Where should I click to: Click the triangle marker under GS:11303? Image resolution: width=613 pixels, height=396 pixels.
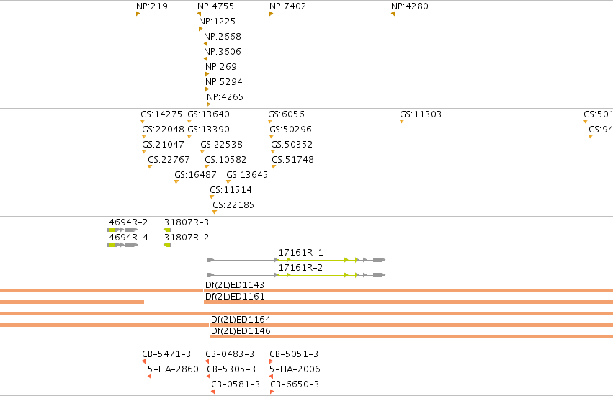click(x=401, y=122)
